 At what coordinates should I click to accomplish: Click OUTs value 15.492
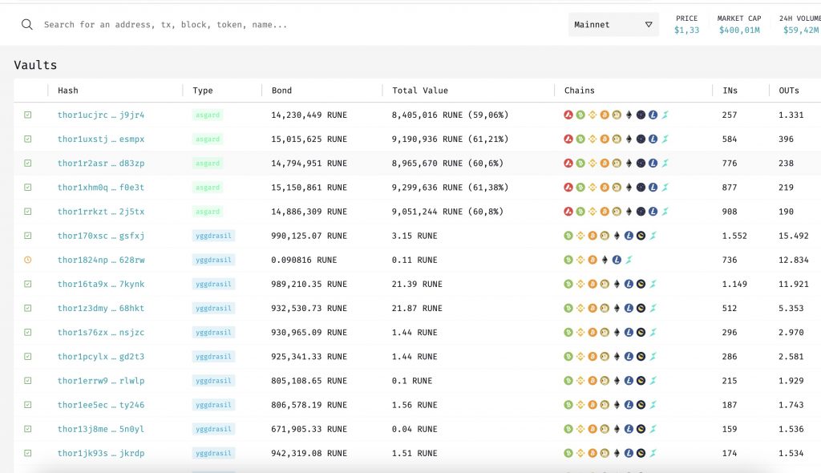[793, 236]
